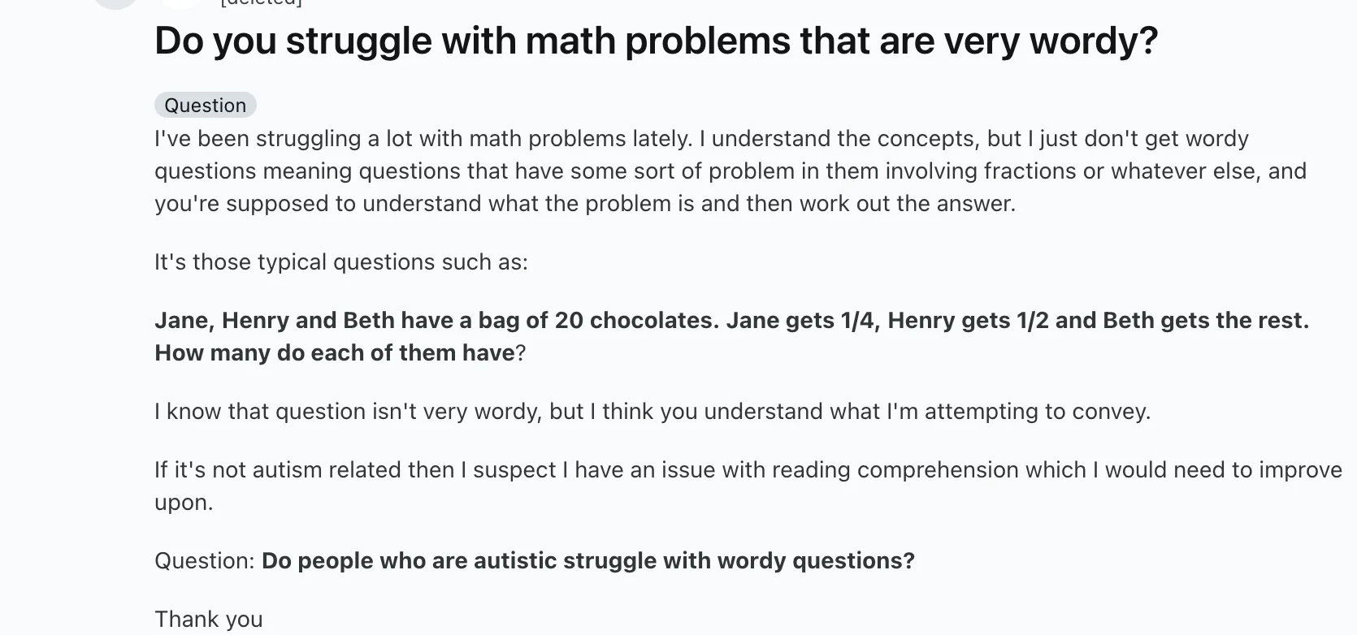The height and width of the screenshot is (635, 1357).
Task: Click the 'Thank you' closing line
Action: [209, 620]
